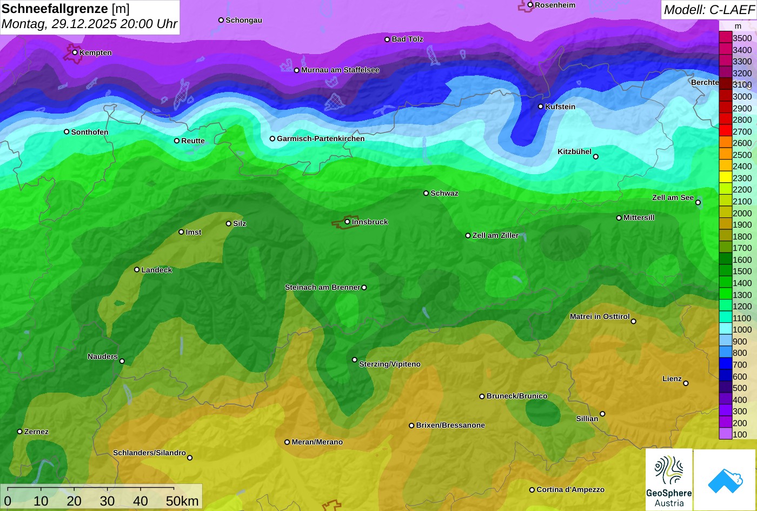The image size is (757, 511).
Task: Click the Steinach am Brenner label
Action: tap(322, 288)
